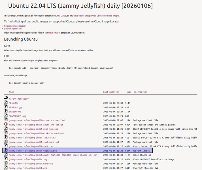The width and height of the screenshot is (202, 170).
Task: Sort listing by Description column header
Action: click(x=141, y=92)
